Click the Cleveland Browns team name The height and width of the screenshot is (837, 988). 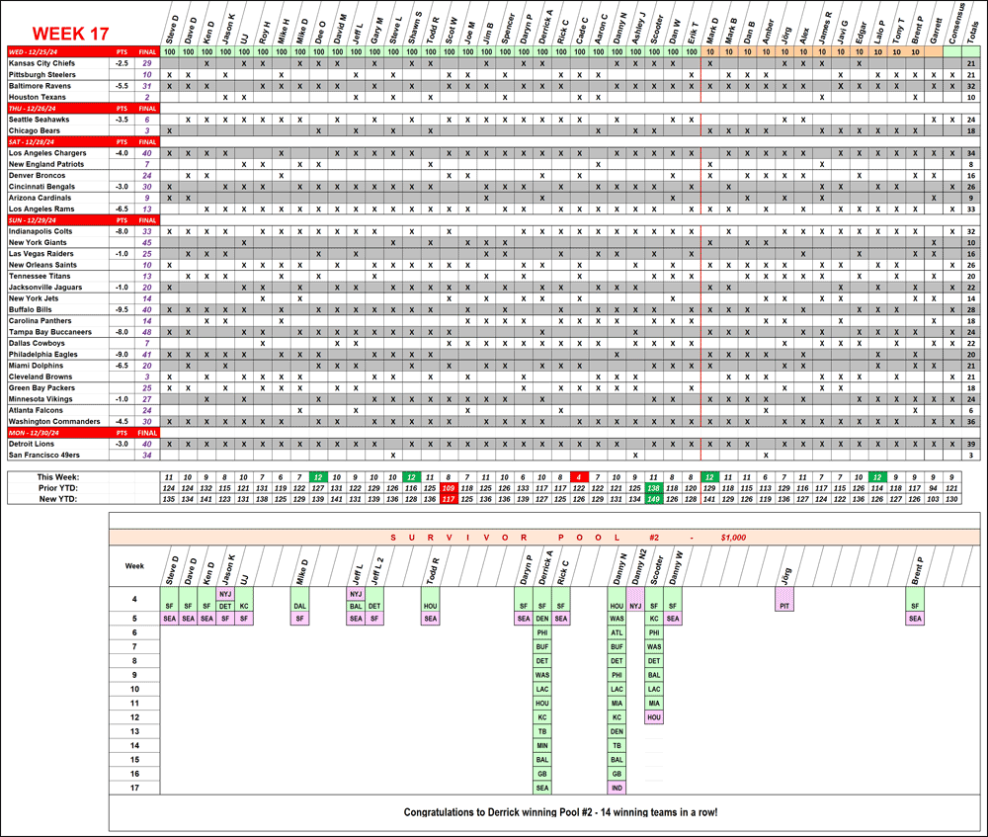pos(41,377)
